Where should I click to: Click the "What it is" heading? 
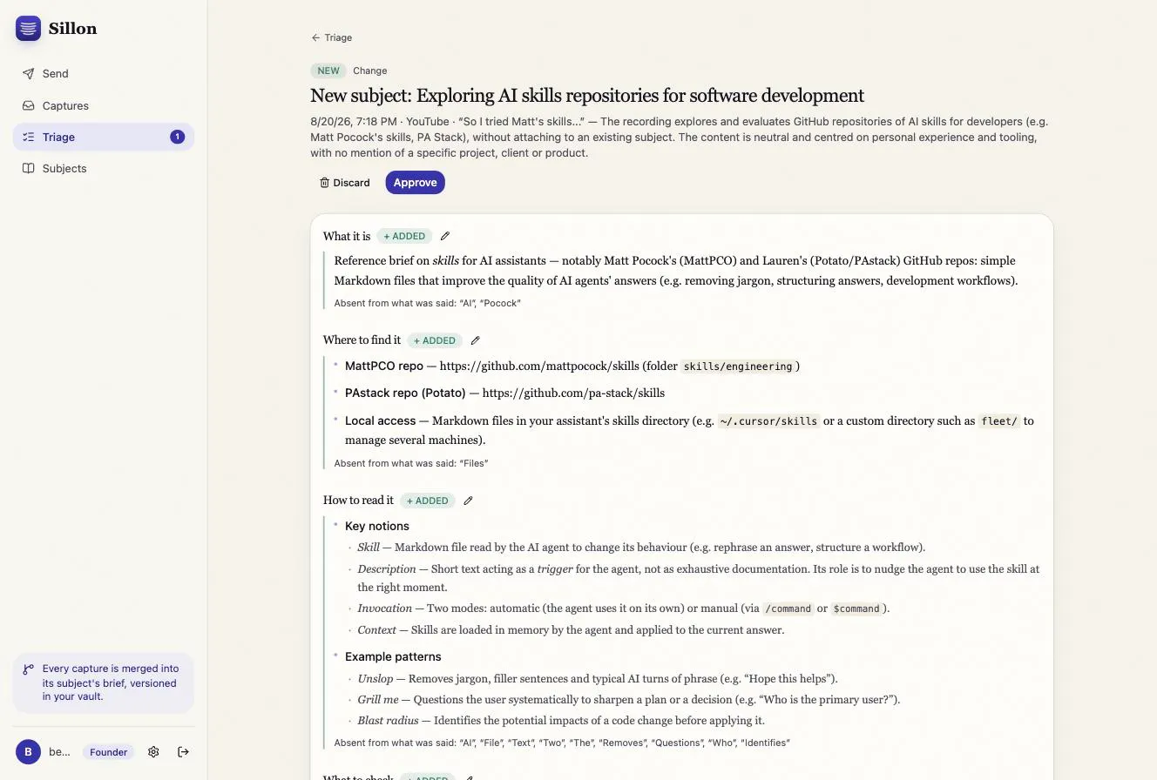tap(347, 236)
